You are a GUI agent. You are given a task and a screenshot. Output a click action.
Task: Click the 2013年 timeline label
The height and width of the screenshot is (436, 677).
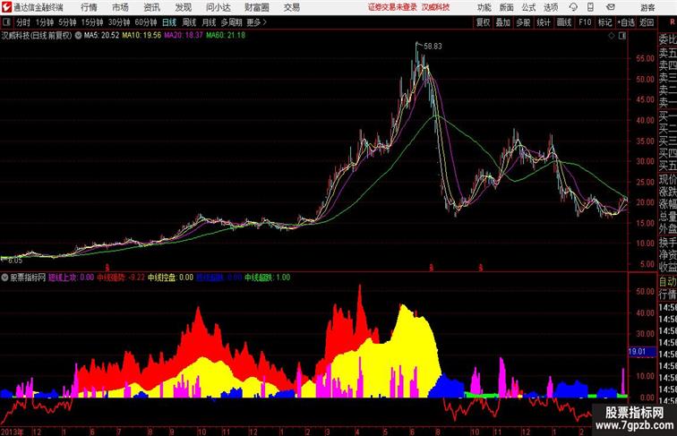tap(13, 432)
